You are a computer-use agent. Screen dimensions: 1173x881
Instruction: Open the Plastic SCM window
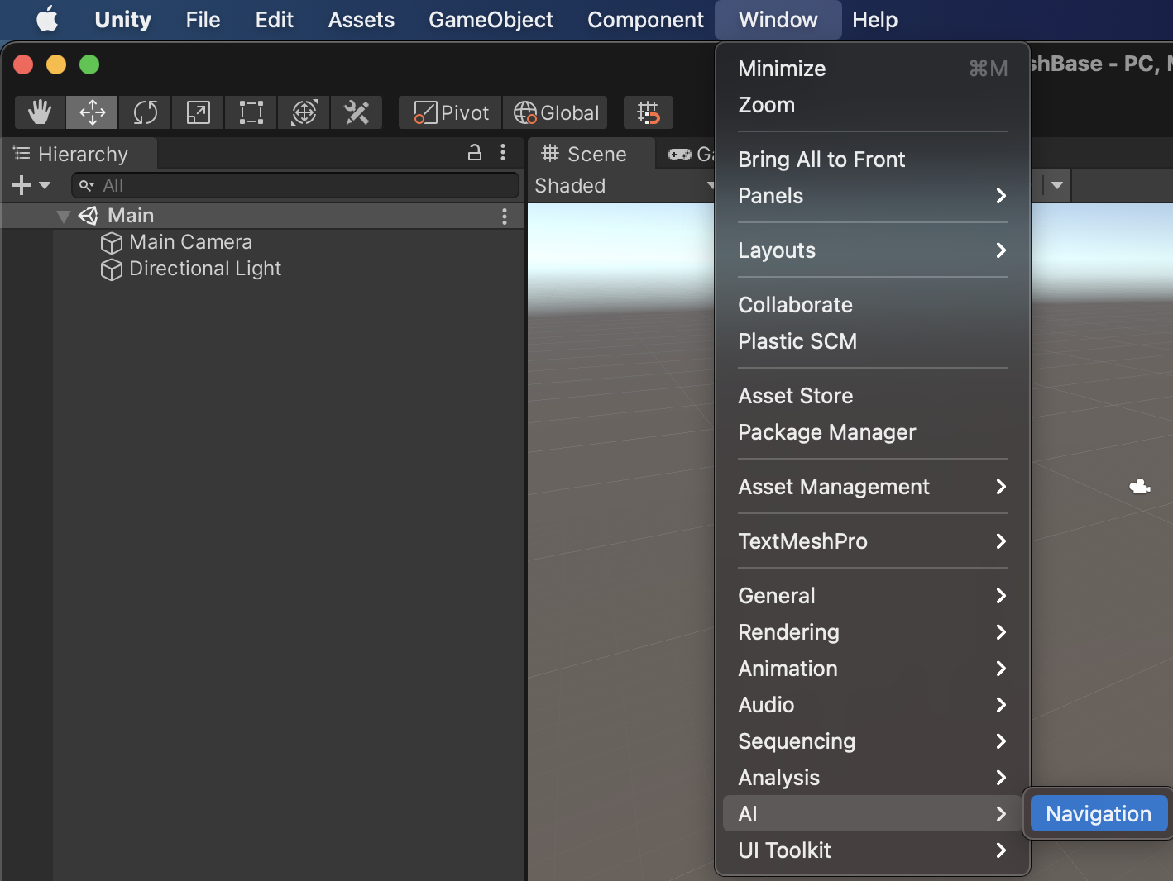(873, 341)
